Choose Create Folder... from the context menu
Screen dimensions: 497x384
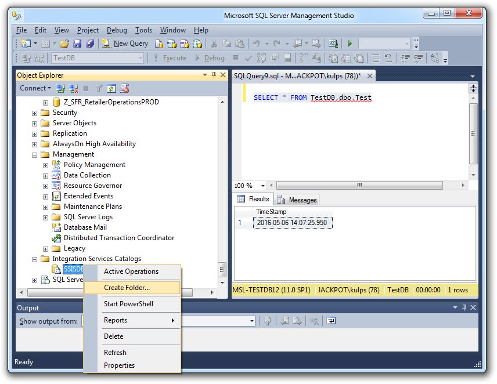[132, 288]
